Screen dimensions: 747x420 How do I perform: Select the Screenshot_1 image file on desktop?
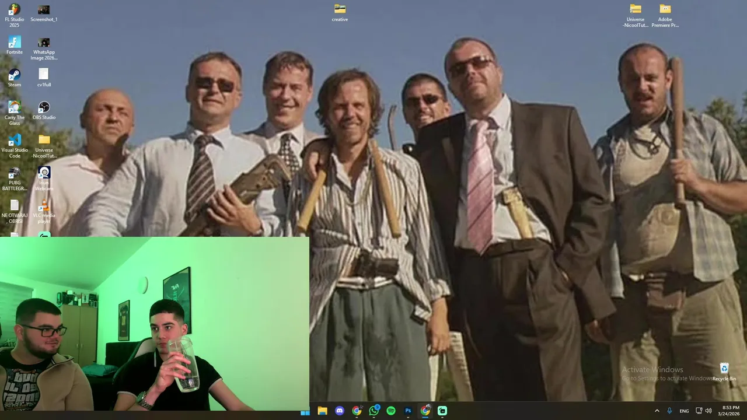[44, 13]
